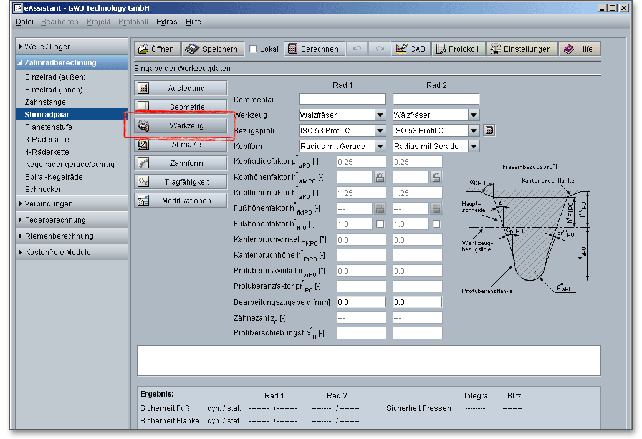
Task: Tick Rad 2 Fußhöhenfaktor checkbox
Action: [x=436, y=224]
